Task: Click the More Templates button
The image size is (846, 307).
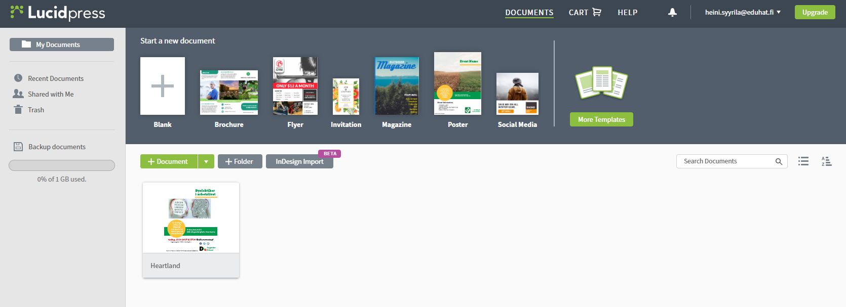Action: point(601,120)
